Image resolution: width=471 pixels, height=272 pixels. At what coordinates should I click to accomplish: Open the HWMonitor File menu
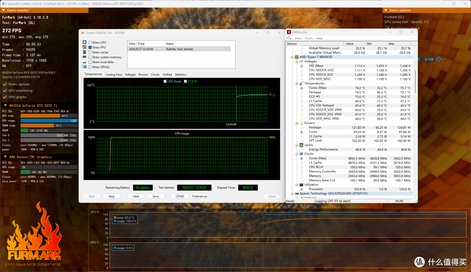point(289,38)
